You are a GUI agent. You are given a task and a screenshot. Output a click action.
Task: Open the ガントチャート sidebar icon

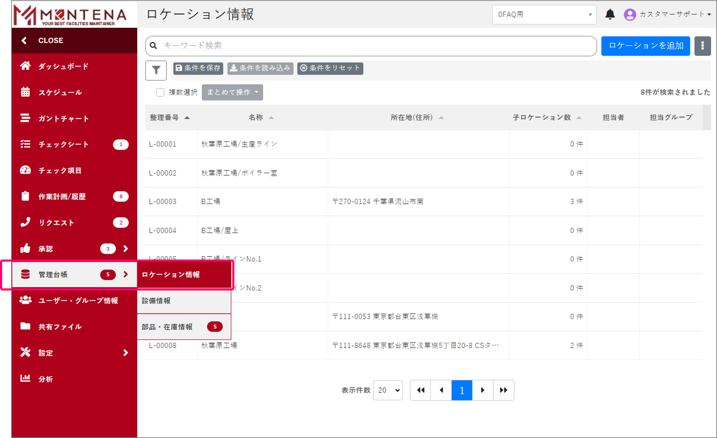coord(25,118)
